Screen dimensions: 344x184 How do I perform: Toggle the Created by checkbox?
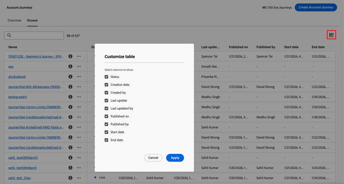pyautogui.click(x=106, y=92)
